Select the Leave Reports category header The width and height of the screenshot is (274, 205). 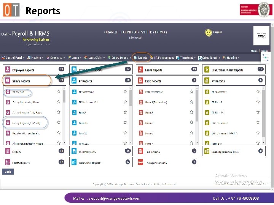pyautogui.click(x=167, y=69)
